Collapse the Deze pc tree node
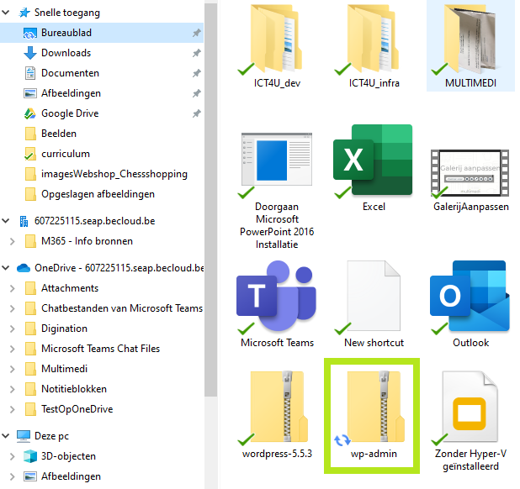 [6, 436]
